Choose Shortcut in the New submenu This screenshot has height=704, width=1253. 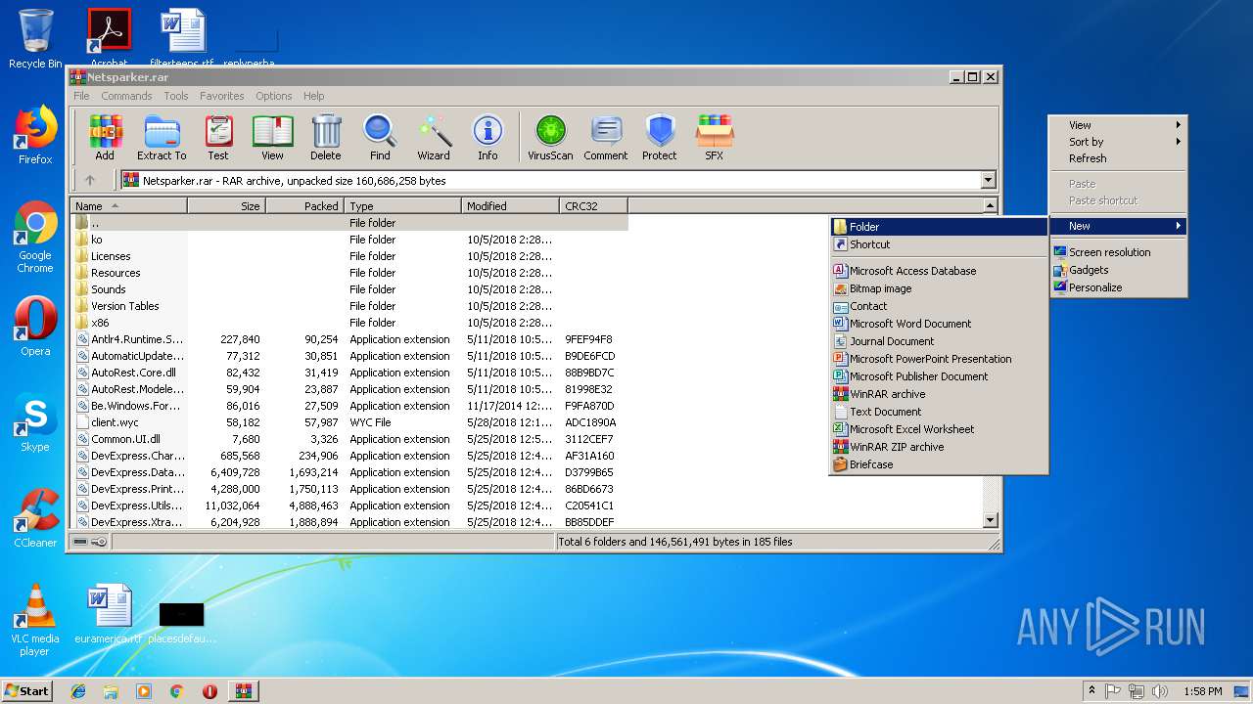point(939,244)
